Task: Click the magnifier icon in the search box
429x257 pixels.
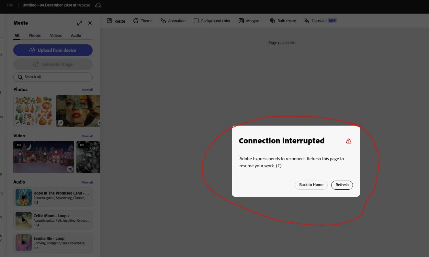Action: click(20, 77)
